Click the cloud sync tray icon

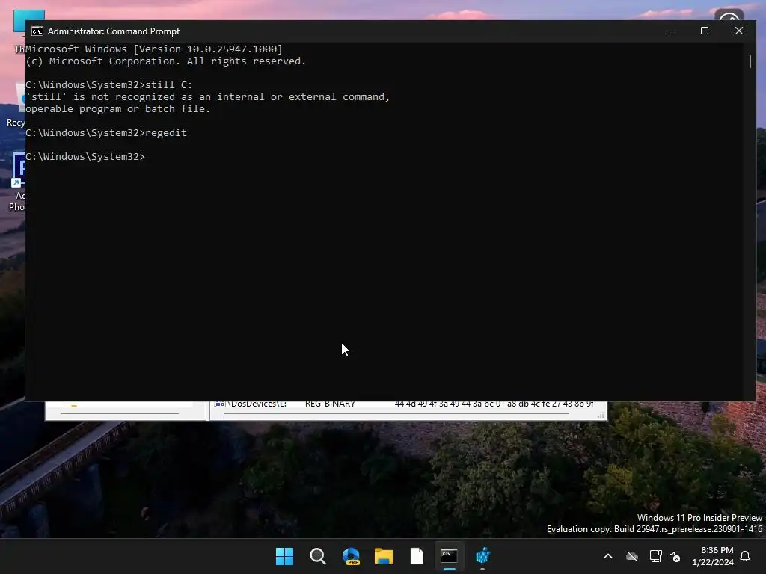coord(632,556)
